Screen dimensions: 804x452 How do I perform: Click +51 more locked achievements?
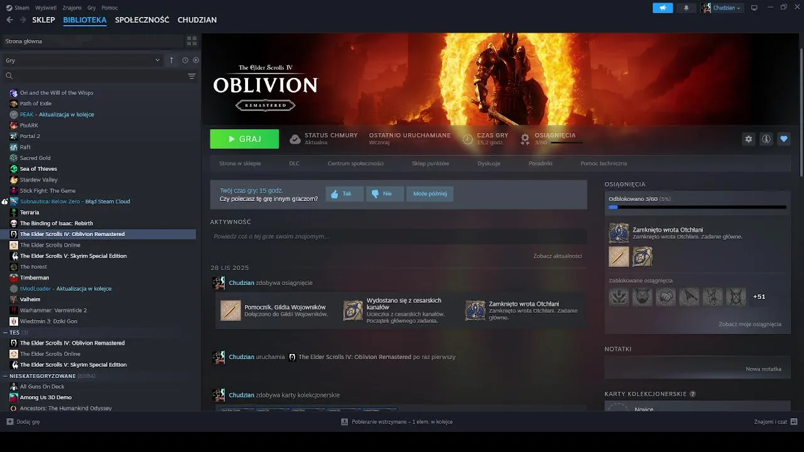pyautogui.click(x=759, y=296)
